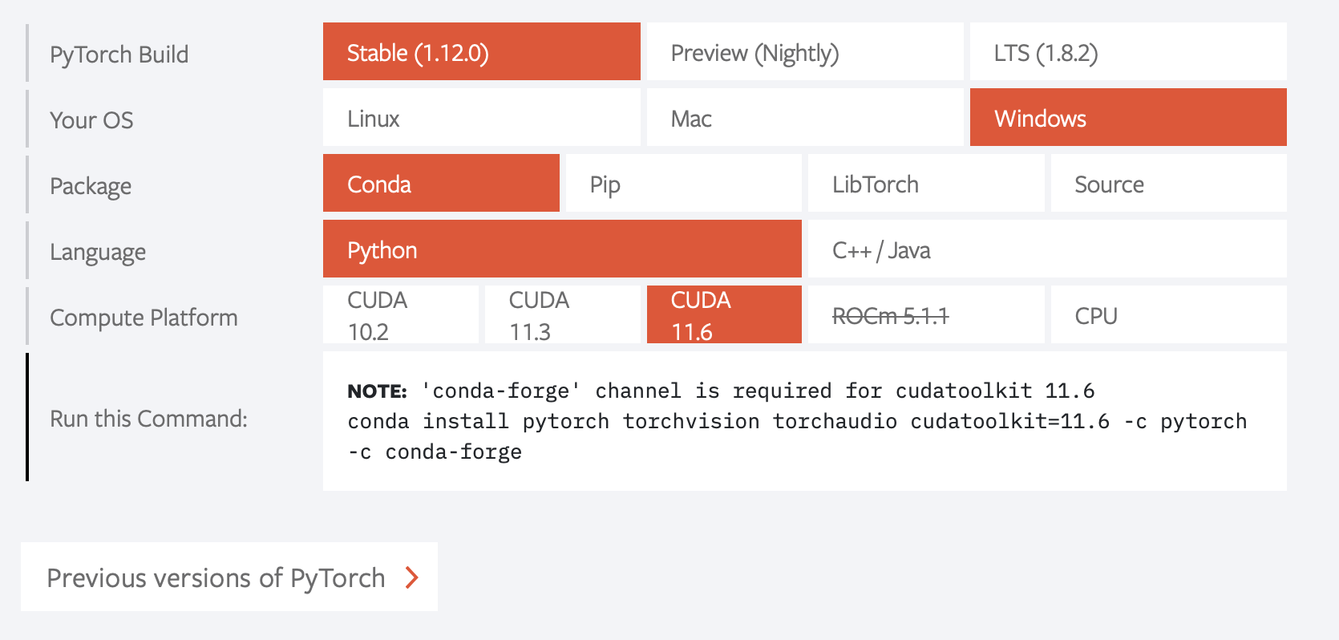Pick the LTS (1.8.2) build
Screen dimensions: 1339x640
1127,52
